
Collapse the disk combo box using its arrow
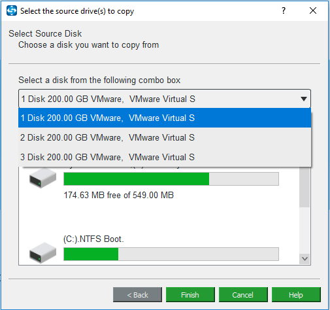304,99
